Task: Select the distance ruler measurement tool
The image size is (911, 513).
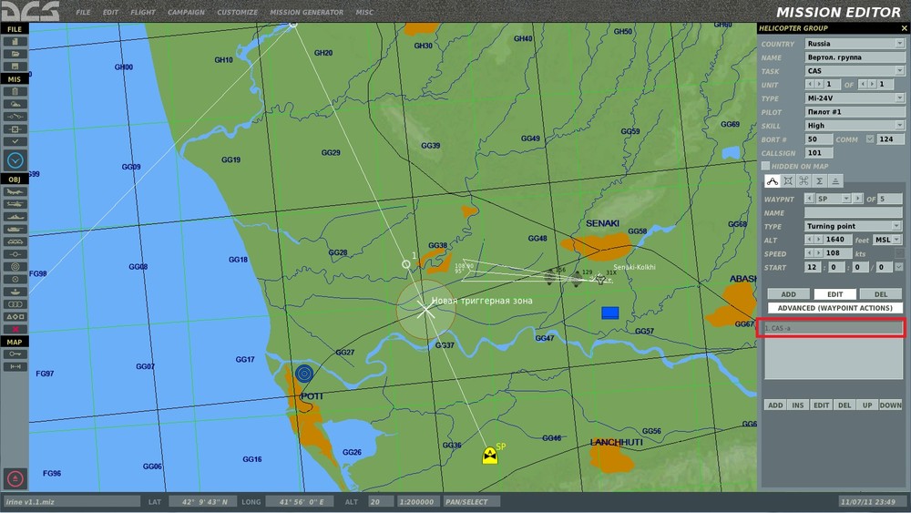Action: [x=15, y=366]
